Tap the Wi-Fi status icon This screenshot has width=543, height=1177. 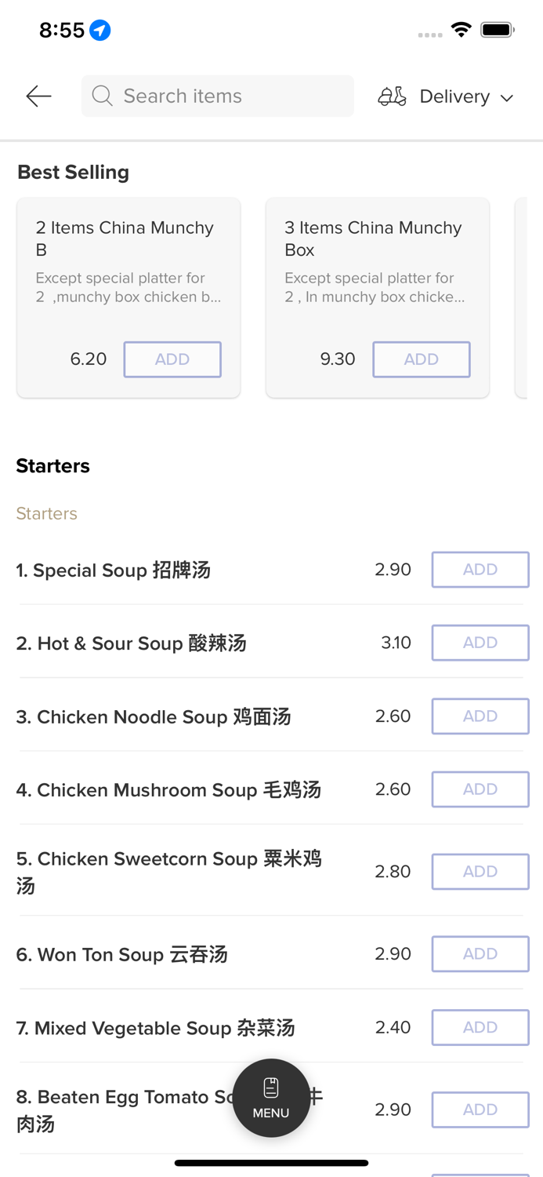(461, 29)
